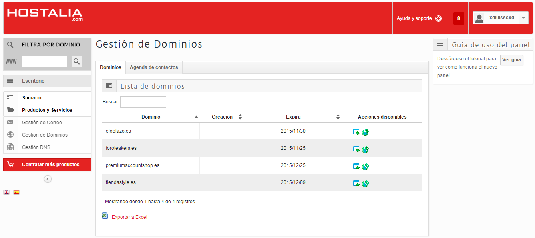This screenshot has width=535, height=238.
Task: Click the window-arrow icon for tiendastyle.es
Action: click(x=356, y=184)
